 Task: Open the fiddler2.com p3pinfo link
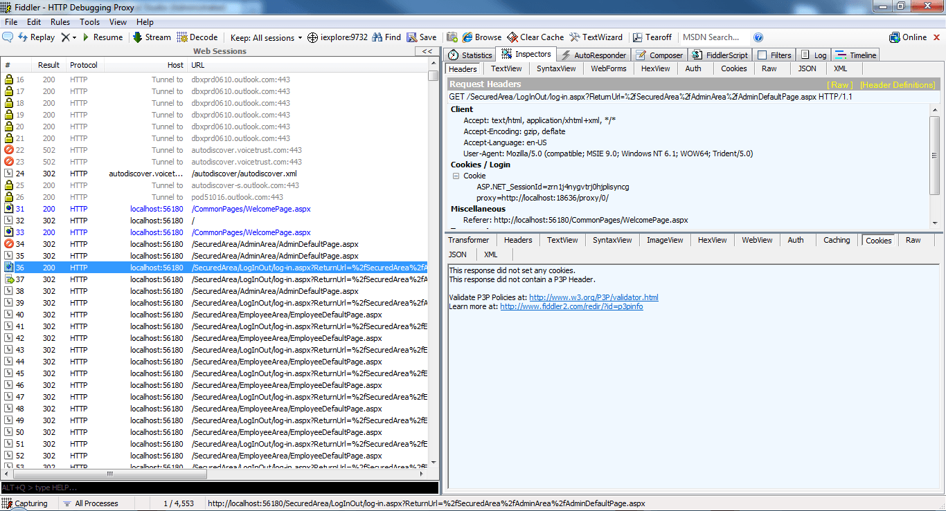click(571, 306)
